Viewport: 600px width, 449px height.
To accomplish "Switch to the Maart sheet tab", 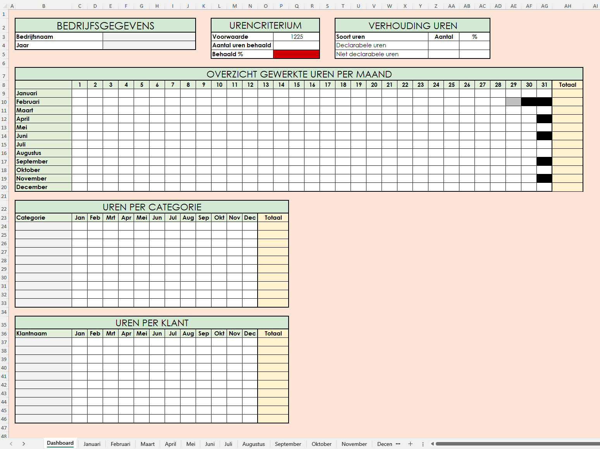I will point(147,444).
